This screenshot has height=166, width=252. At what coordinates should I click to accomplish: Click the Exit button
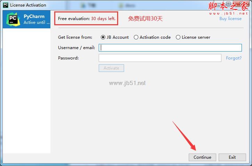[x=232, y=157]
